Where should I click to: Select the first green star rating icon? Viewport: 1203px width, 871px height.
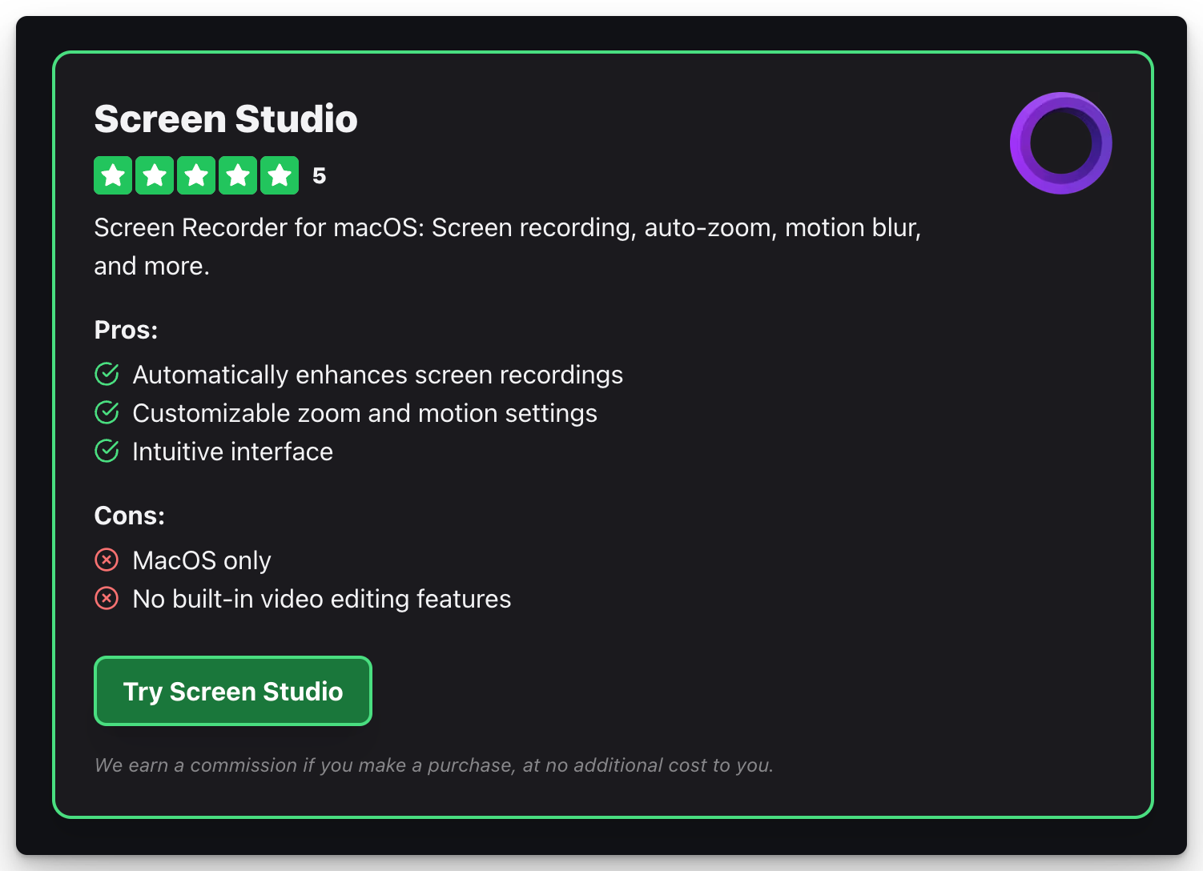(113, 175)
